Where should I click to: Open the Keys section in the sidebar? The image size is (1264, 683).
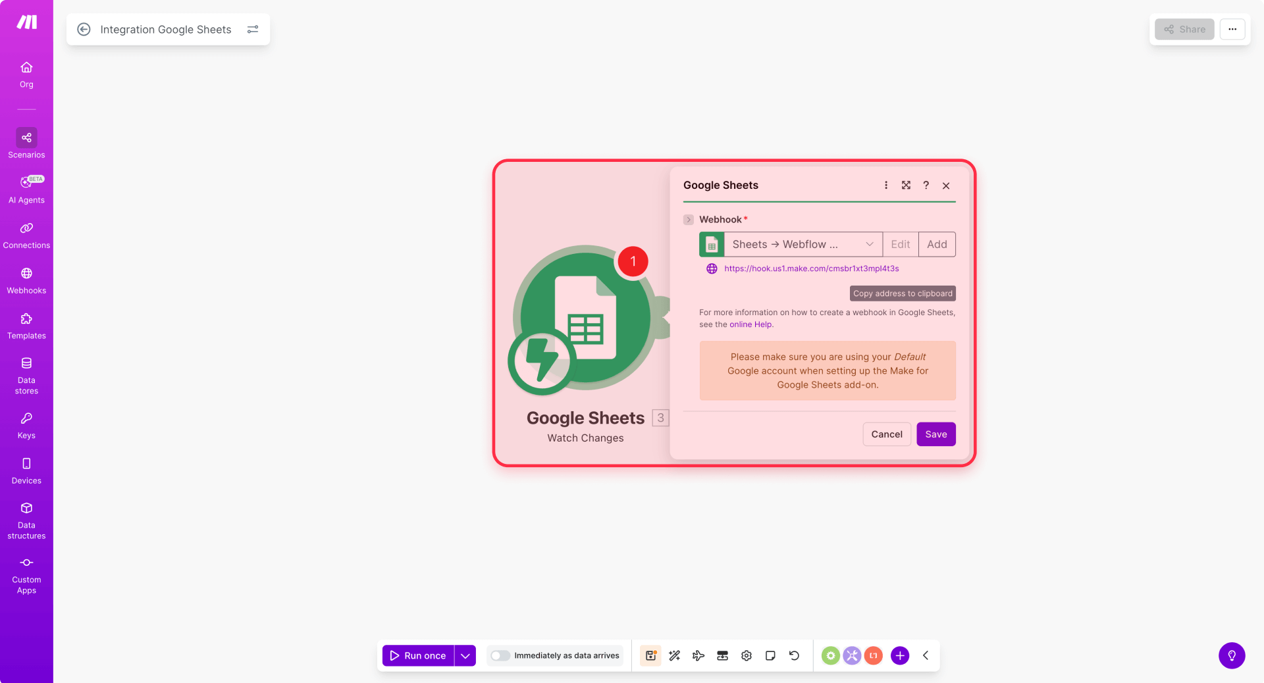pos(26,424)
